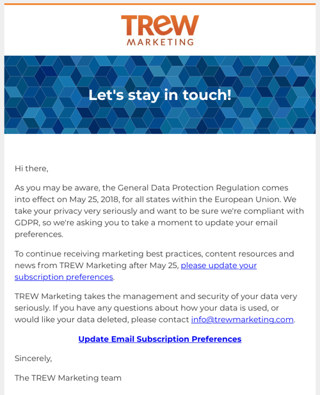Click the "European Union" text
This screenshot has height=395, width=320.
pyautogui.click(x=247, y=199)
